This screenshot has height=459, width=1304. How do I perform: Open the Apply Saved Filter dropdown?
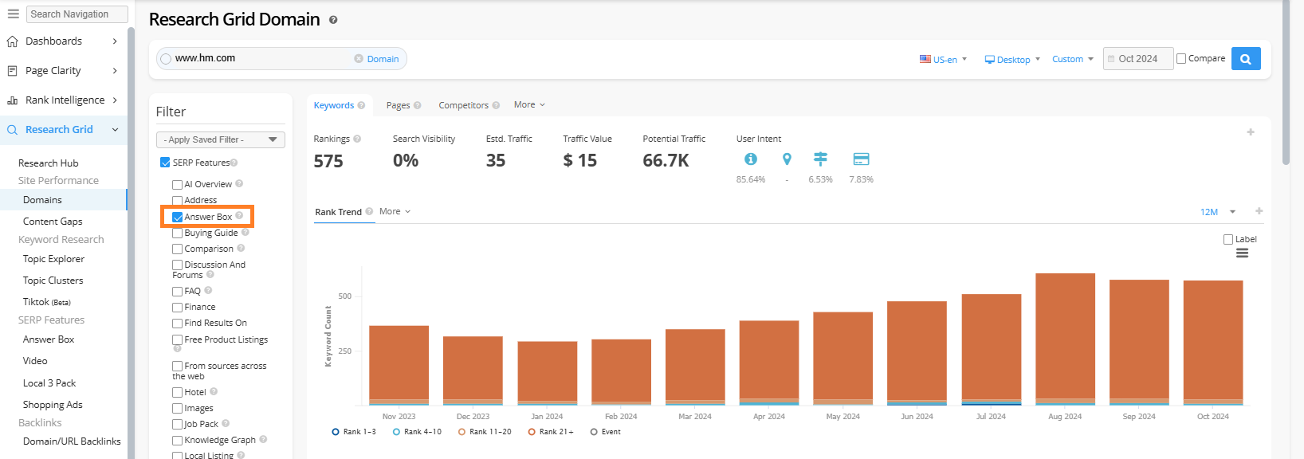tap(220, 139)
